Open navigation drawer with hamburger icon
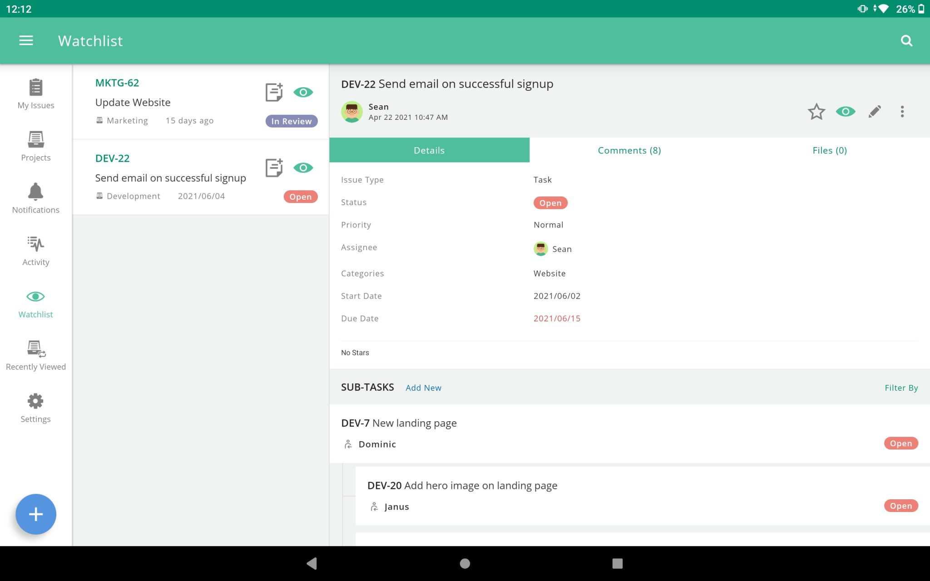930x581 pixels. (26, 40)
